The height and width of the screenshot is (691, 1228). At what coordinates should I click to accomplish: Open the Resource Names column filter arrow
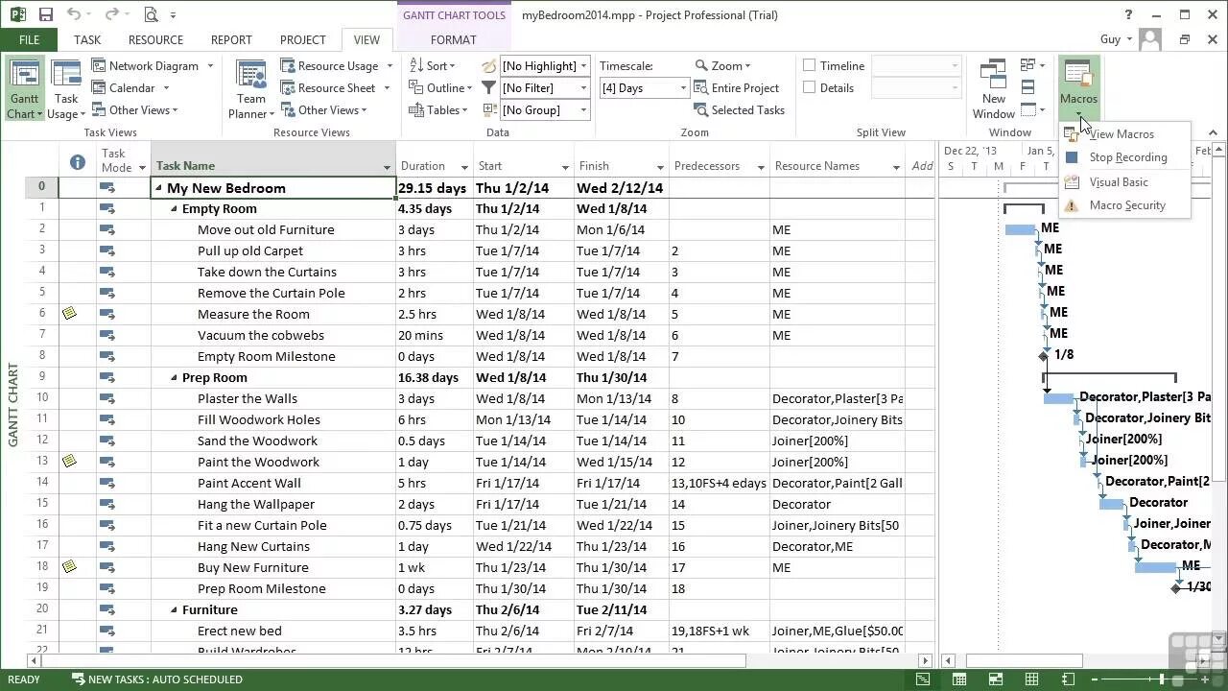pyautogui.click(x=896, y=167)
